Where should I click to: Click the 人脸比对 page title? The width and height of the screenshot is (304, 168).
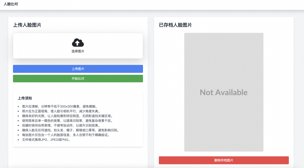click(11, 4)
